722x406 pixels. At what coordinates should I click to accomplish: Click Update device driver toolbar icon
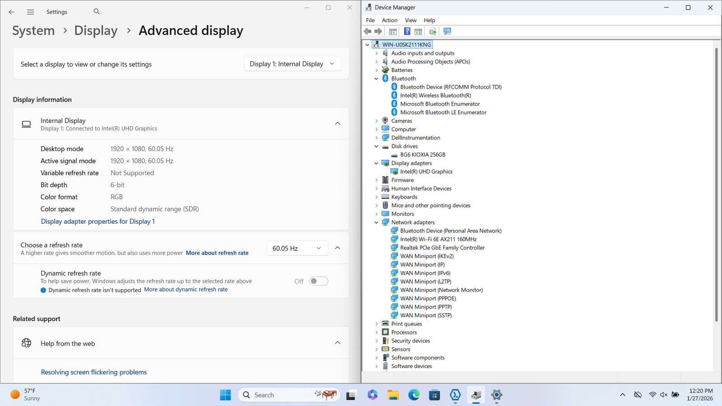pyautogui.click(x=432, y=31)
